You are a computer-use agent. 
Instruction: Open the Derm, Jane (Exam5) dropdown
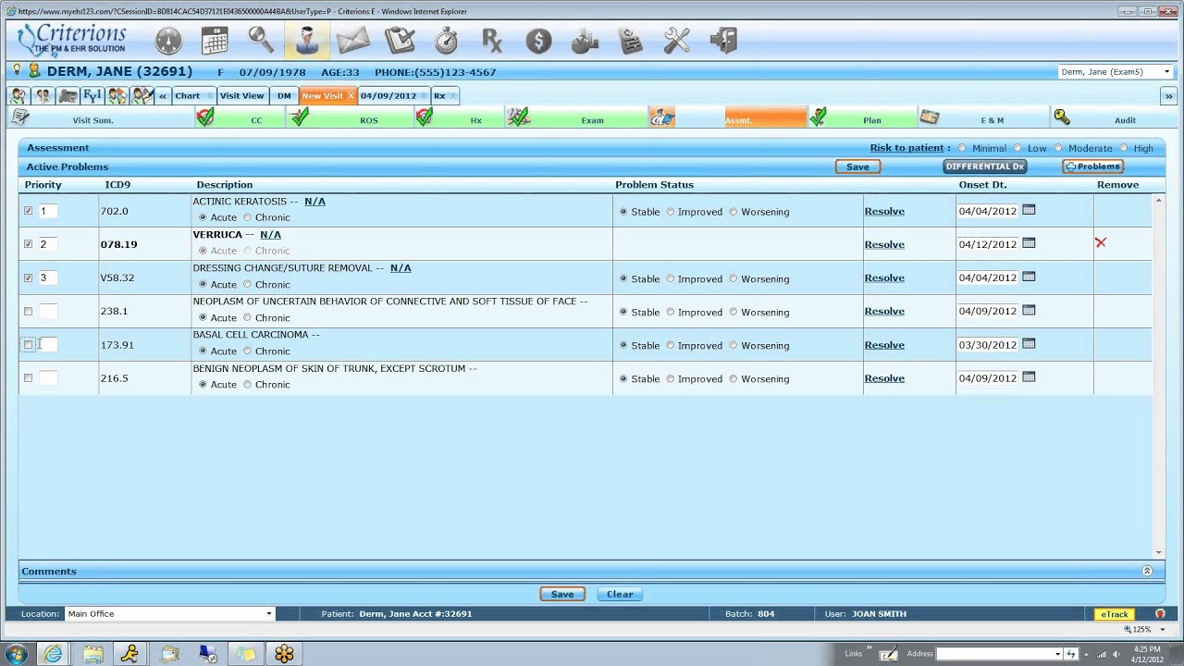pos(1167,72)
